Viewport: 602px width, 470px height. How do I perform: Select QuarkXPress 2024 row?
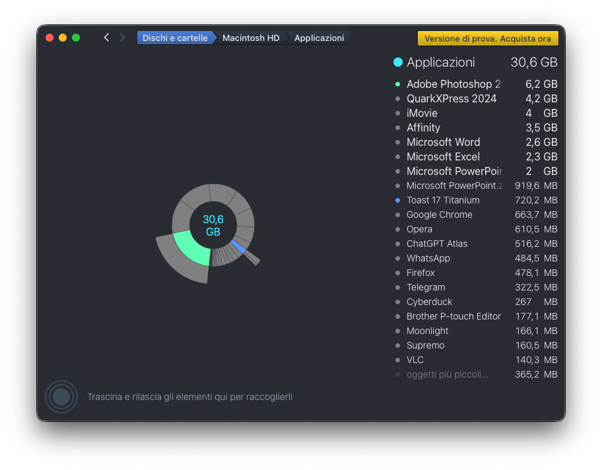click(x=476, y=98)
